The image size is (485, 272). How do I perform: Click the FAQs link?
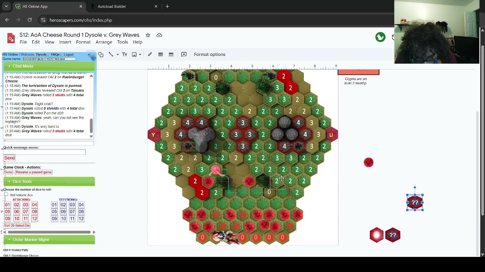click(55, 54)
